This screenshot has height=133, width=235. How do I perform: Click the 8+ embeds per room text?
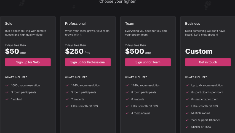[x=205, y=99]
